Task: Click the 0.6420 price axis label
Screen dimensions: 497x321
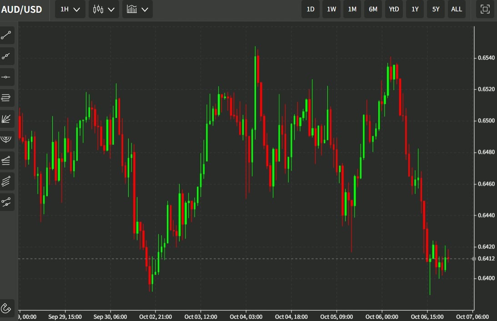Action: coord(486,246)
